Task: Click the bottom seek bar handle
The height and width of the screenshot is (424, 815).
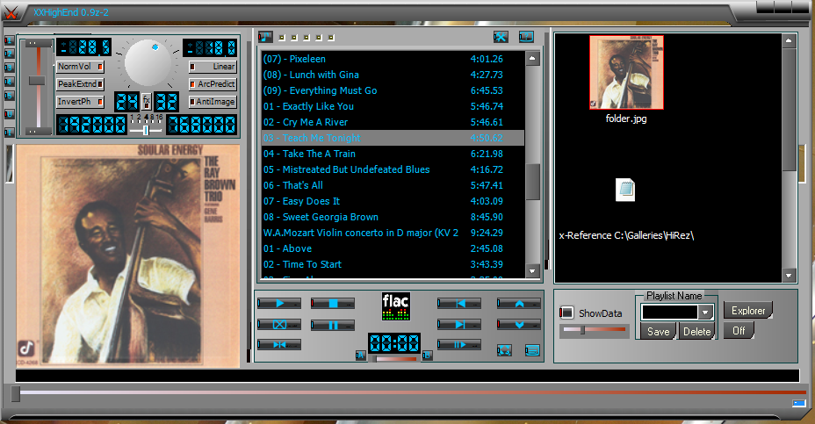Action: coord(16,394)
